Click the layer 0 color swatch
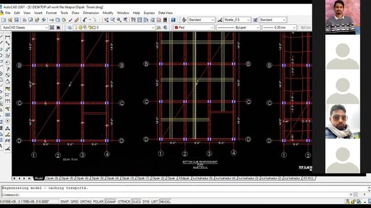The width and height of the screenshot is (371, 208). pyautogui.click(x=94, y=28)
